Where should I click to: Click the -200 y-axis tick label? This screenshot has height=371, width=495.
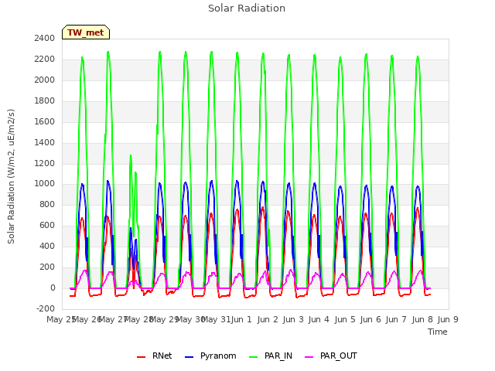(46, 308)
